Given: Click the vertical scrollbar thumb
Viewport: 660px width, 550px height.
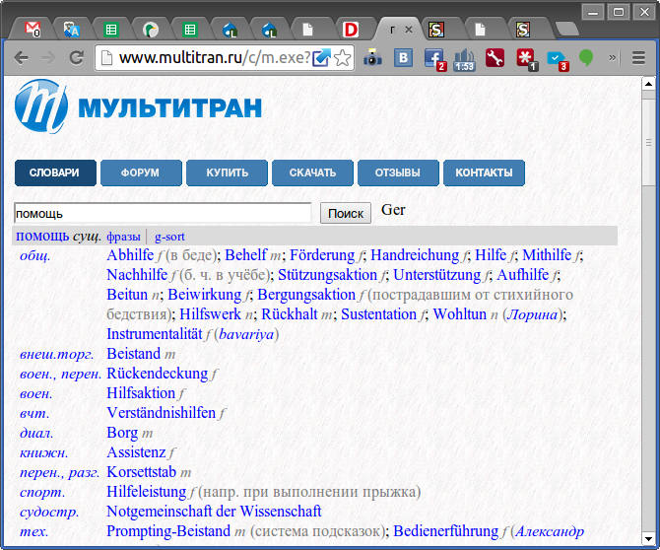Looking at the screenshot, I should [x=648, y=142].
